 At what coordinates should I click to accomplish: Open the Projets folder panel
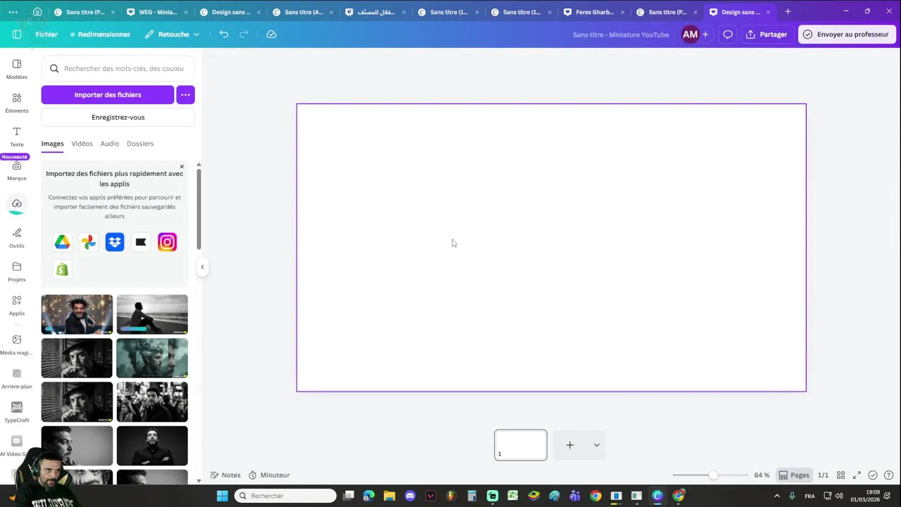(x=17, y=272)
